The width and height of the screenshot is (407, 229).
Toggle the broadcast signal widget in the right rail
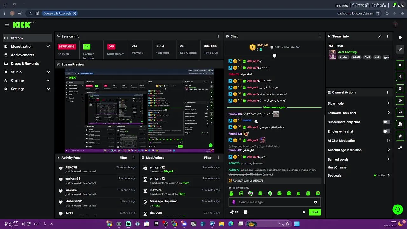(400, 112)
